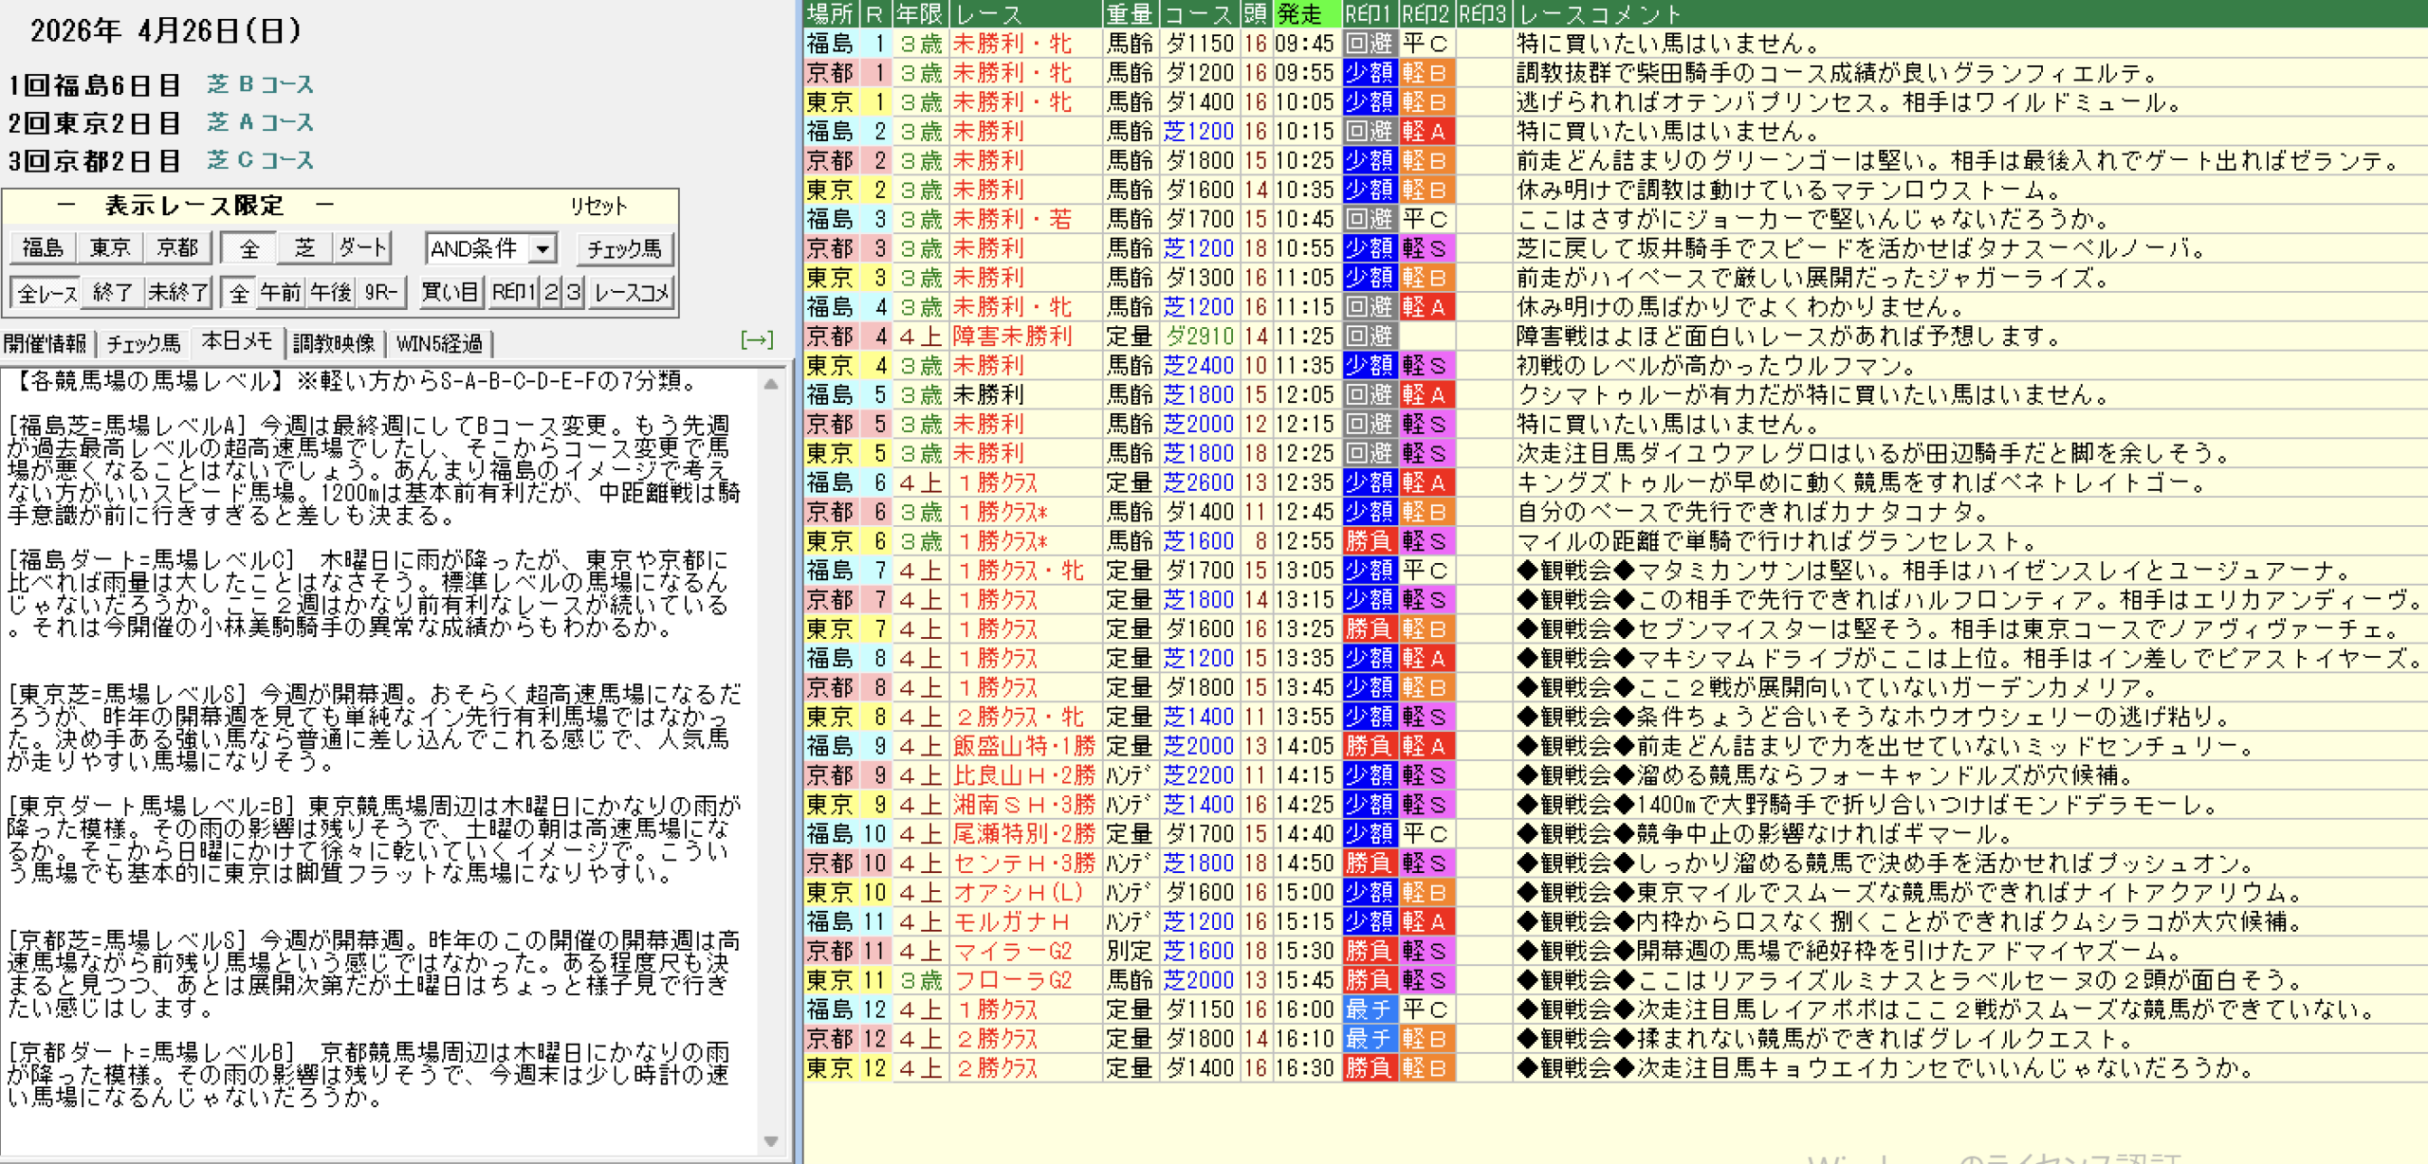Image resolution: width=2428 pixels, height=1164 pixels.
Task: Click the レースコメント column header
Action: tap(1600, 13)
